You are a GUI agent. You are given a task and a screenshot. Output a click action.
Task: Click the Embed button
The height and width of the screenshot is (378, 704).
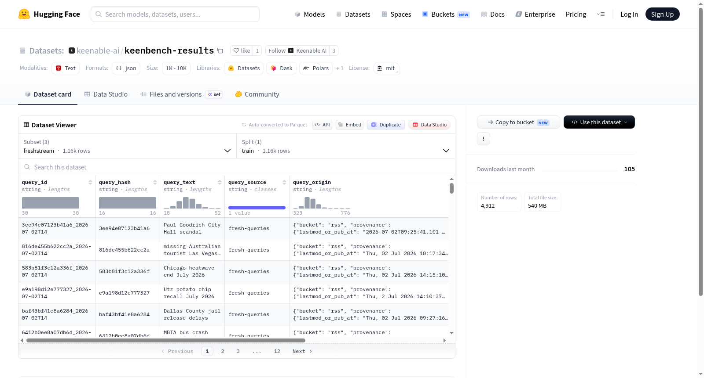point(350,125)
